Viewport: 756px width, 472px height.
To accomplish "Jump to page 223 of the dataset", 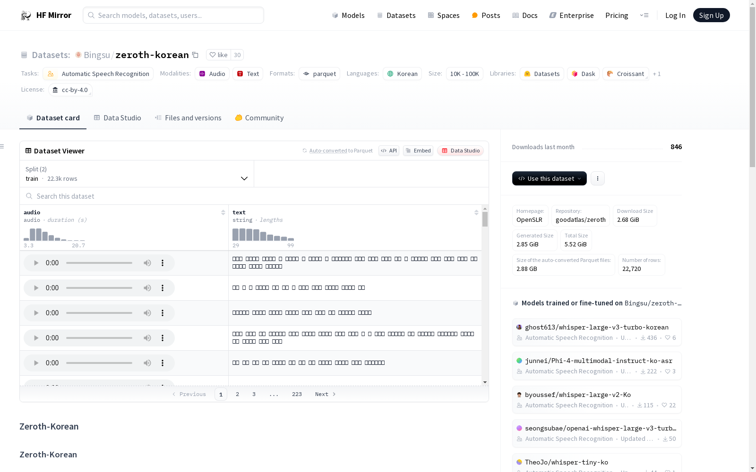I will (x=297, y=394).
